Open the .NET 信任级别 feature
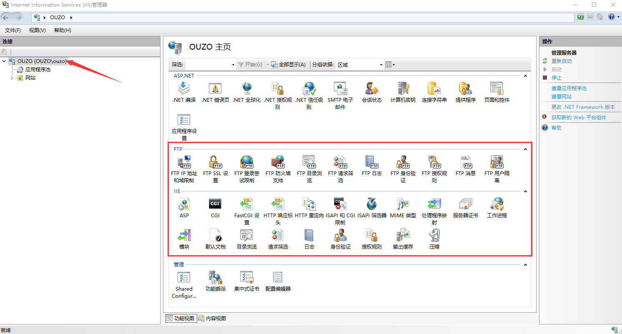Screen dimensions: 622x334 (309, 96)
